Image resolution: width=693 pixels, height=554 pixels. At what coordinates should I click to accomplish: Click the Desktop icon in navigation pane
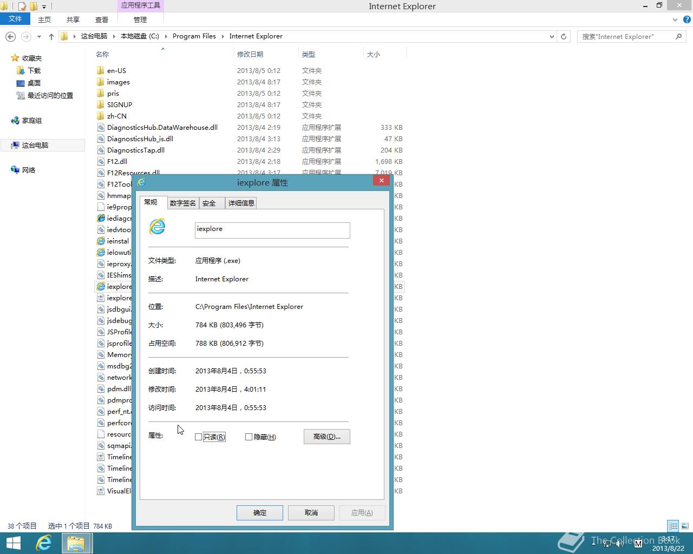click(21, 83)
